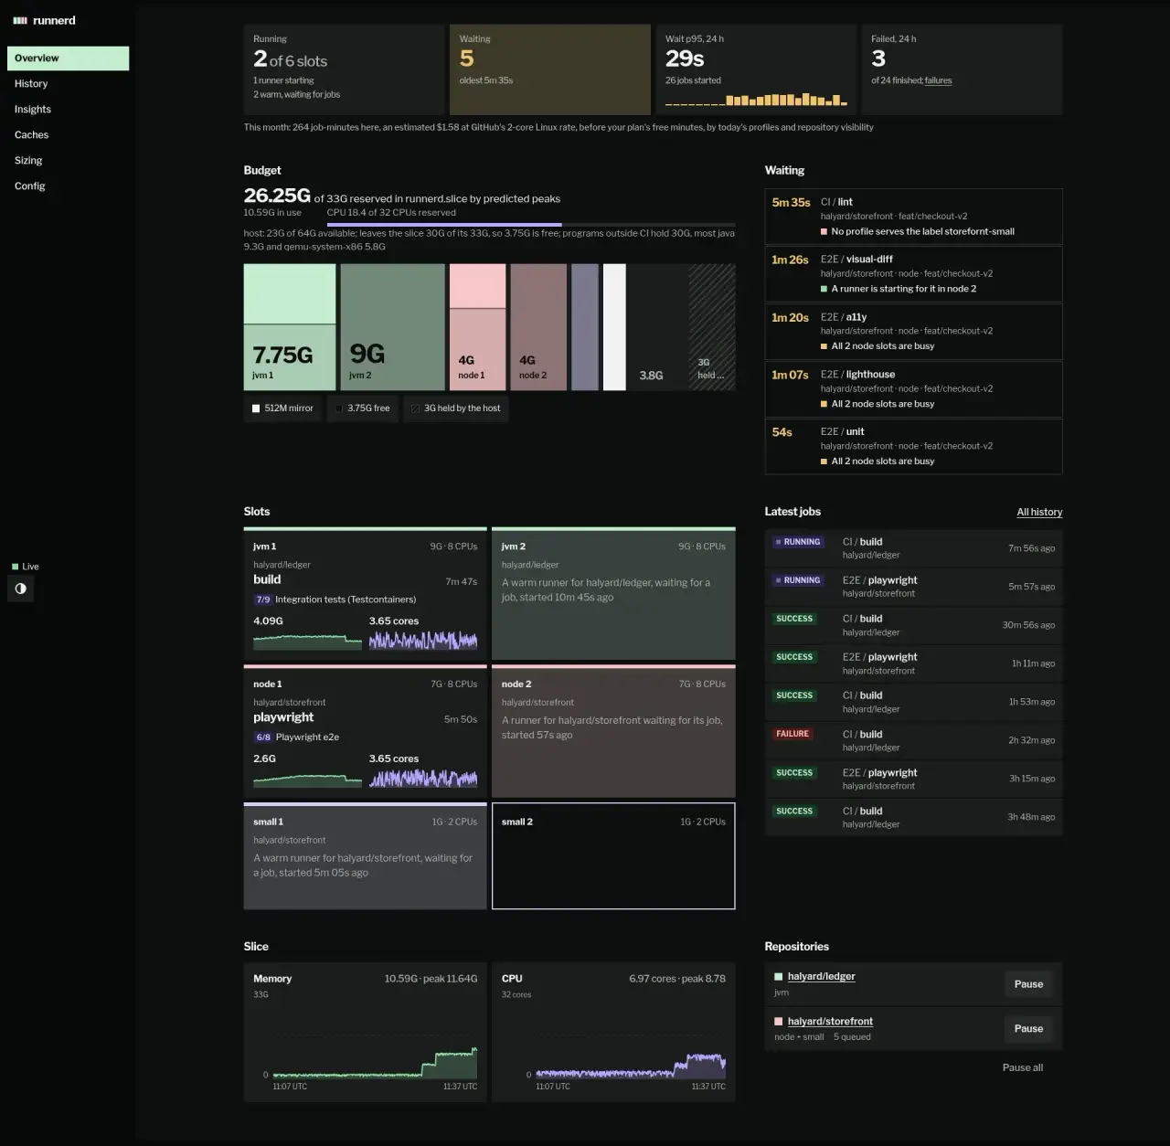
Task: Select the Waiting 5 summary card
Action: (x=549, y=69)
